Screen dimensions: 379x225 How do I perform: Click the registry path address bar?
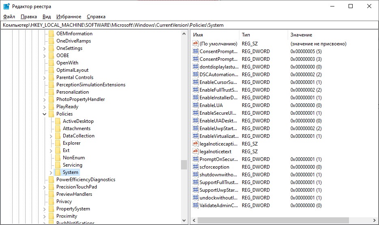coord(189,25)
